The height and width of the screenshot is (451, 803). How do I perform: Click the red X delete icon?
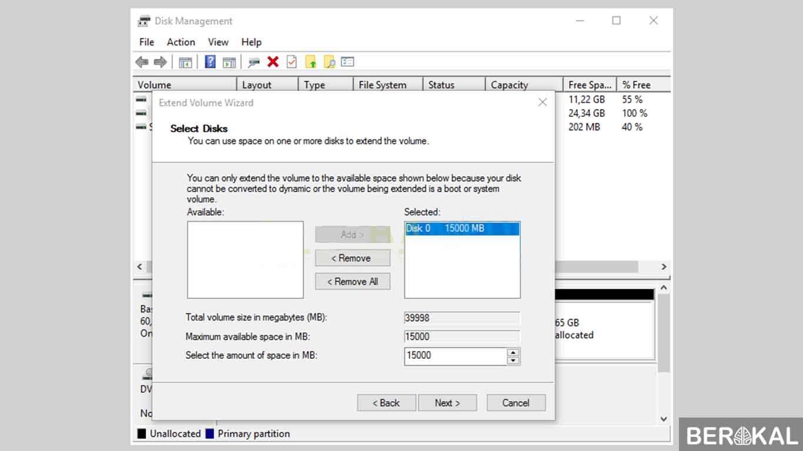[x=273, y=62]
